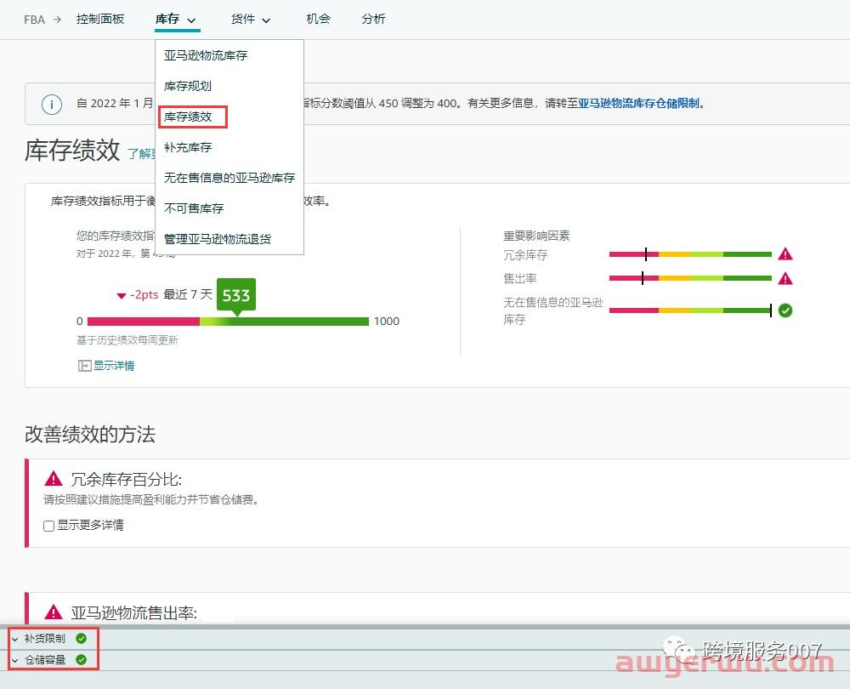Click the -2pts score change text

[x=144, y=294]
